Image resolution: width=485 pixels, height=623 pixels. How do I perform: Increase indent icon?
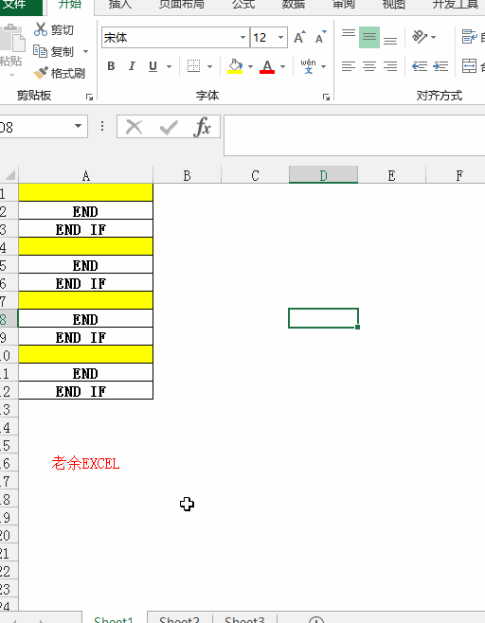[440, 66]
